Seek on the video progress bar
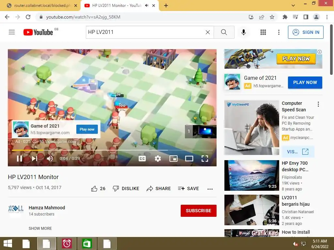This screenshot has height=250, width=334. (x=112, y=150)
